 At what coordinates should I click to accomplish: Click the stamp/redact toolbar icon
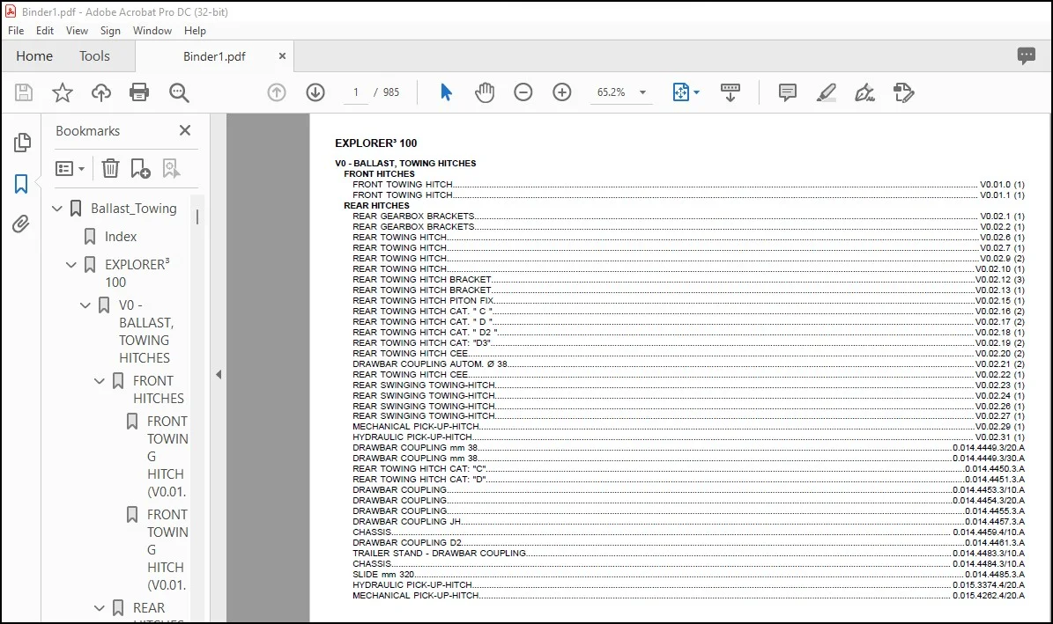coord(904,92)
